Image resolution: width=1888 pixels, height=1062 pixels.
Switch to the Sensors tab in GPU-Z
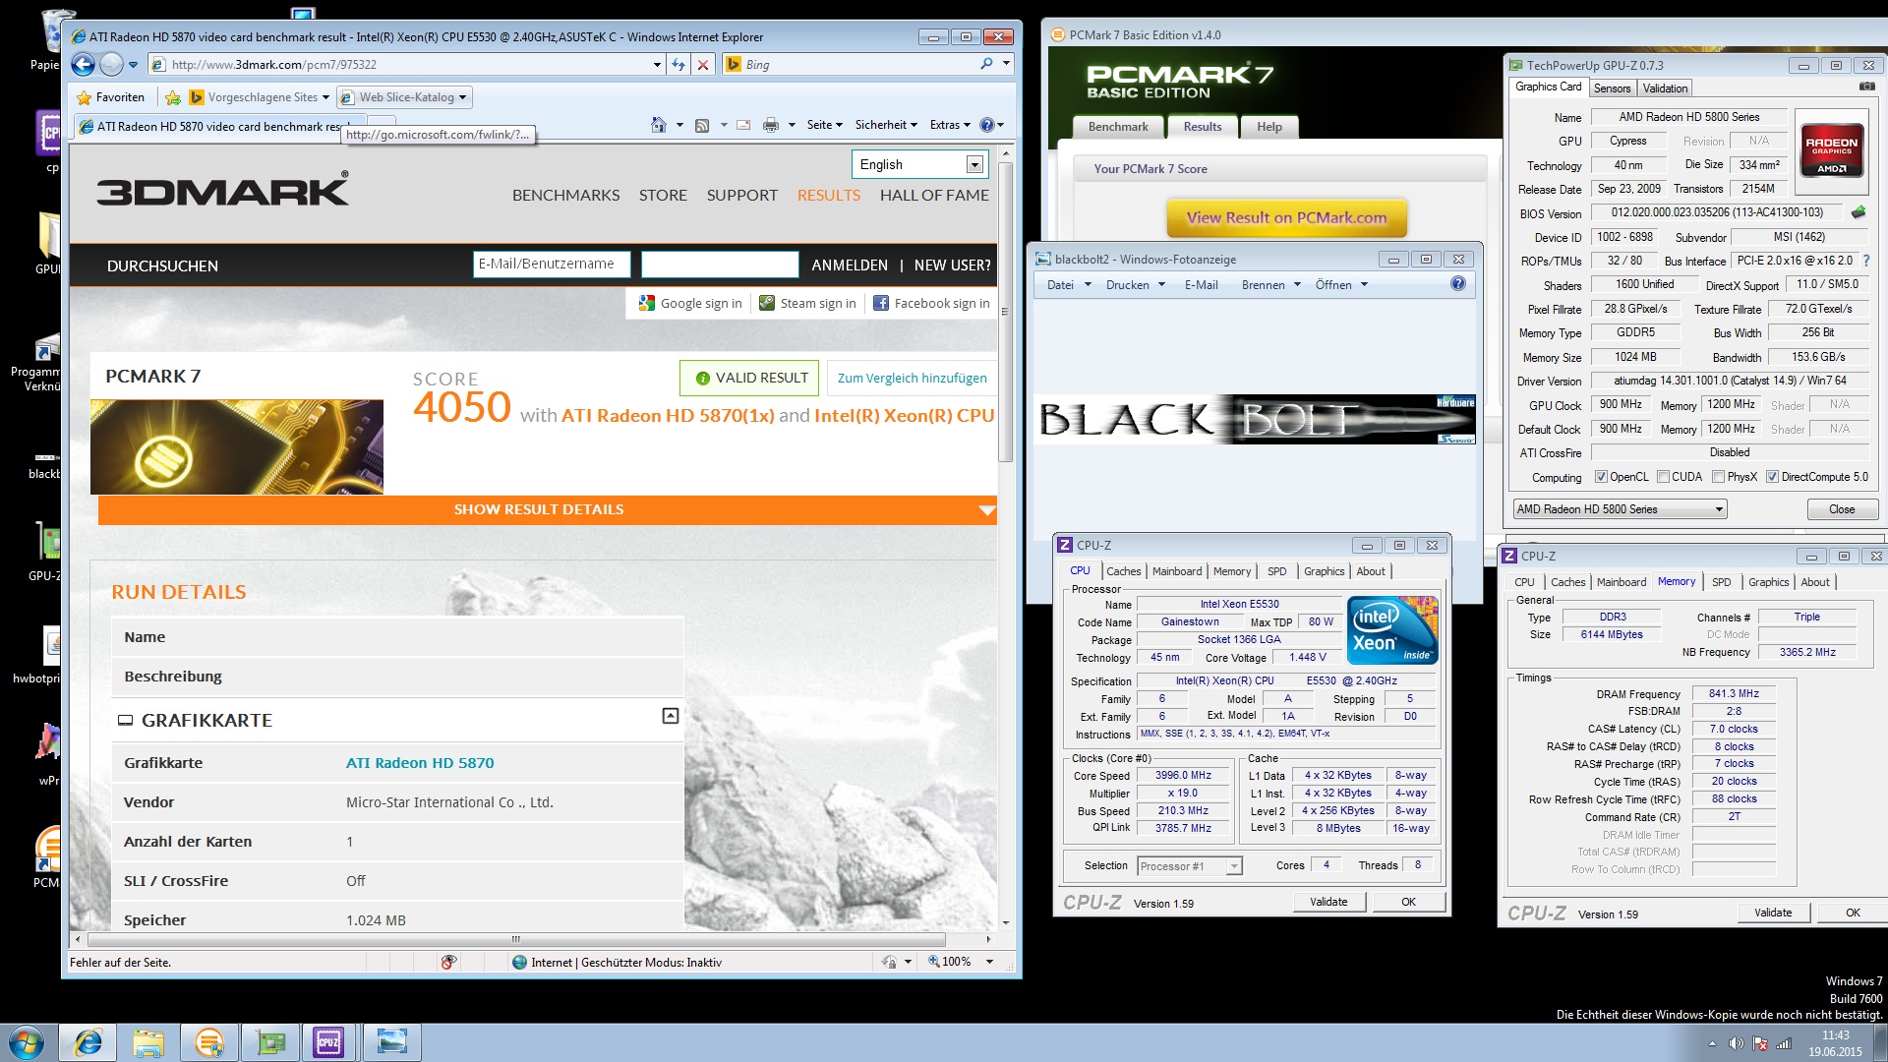1612,88
